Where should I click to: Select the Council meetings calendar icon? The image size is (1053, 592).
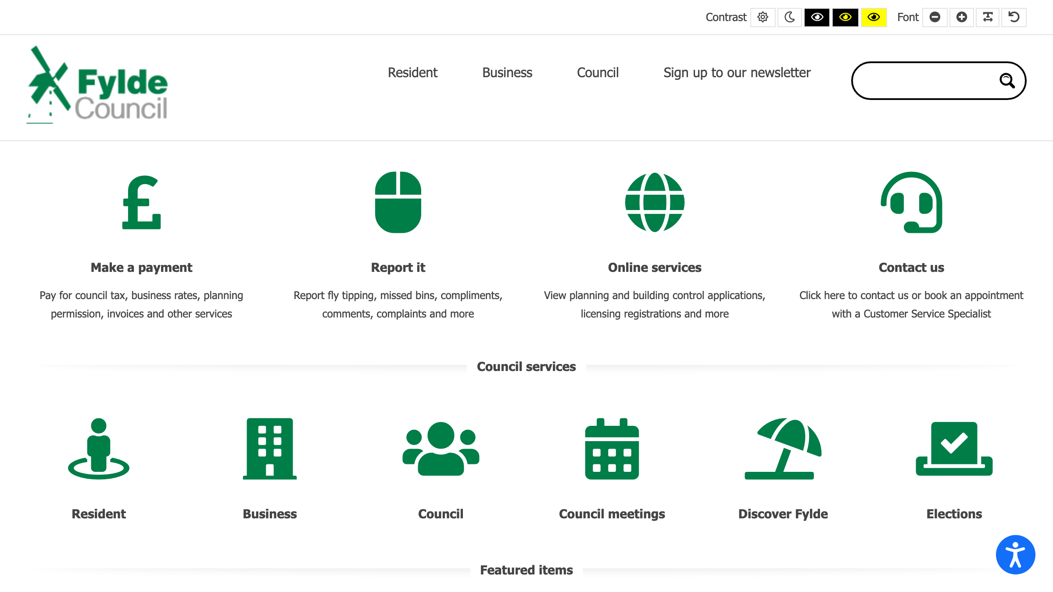(612, 449)
